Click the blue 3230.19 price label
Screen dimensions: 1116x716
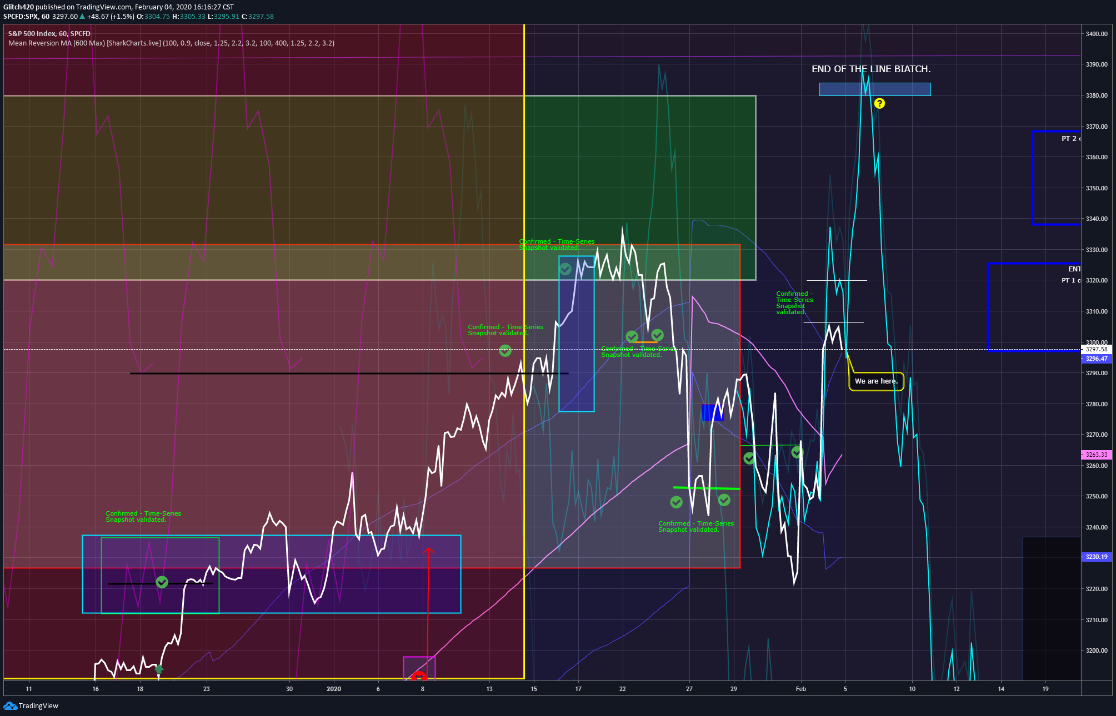click(x=1097, y=557)
